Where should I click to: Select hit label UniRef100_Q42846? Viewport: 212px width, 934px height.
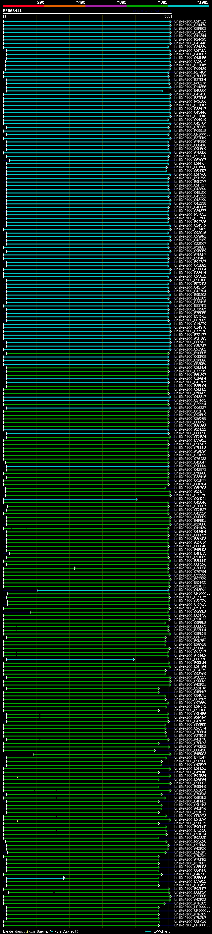pos(190,503)
